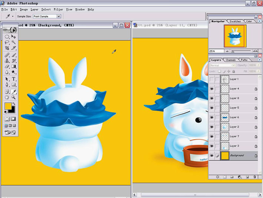263x198 pixels.
Task: Select the Lasso tool
Action: point(7,42)
